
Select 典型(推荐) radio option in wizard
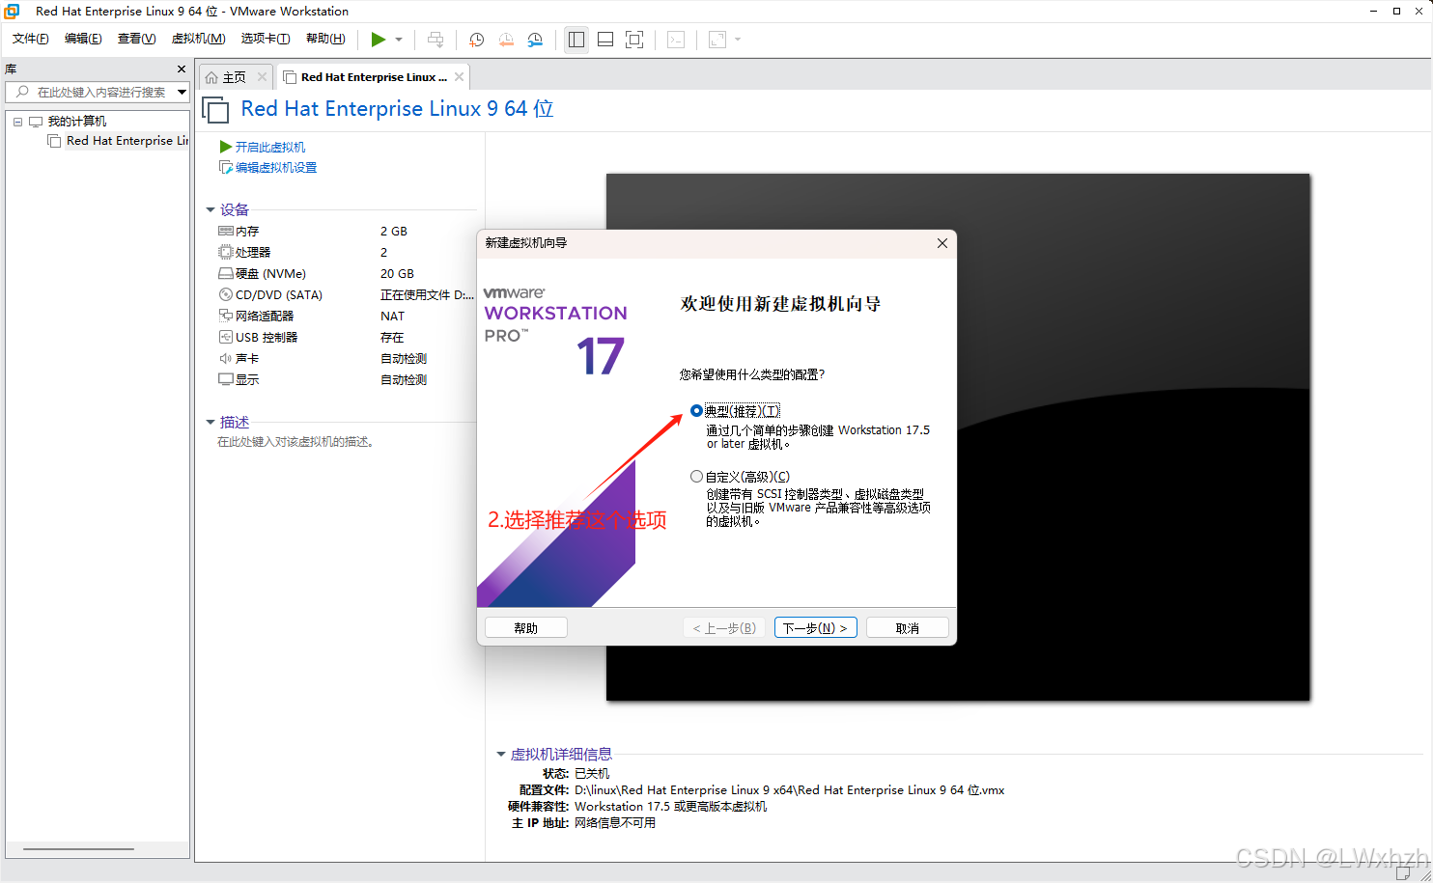pos(696,411)
